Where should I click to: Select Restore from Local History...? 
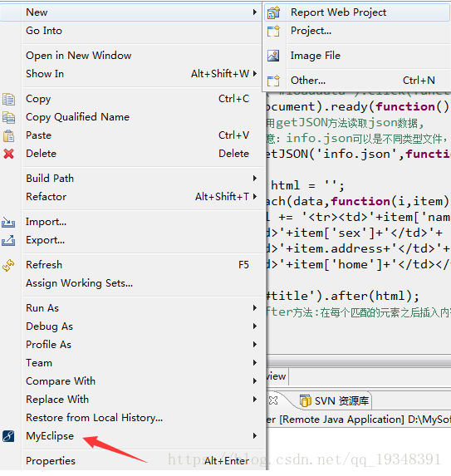(132, 418)
